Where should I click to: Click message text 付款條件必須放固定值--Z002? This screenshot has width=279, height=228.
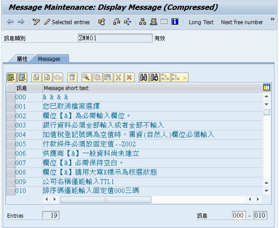tap(89, 144)
